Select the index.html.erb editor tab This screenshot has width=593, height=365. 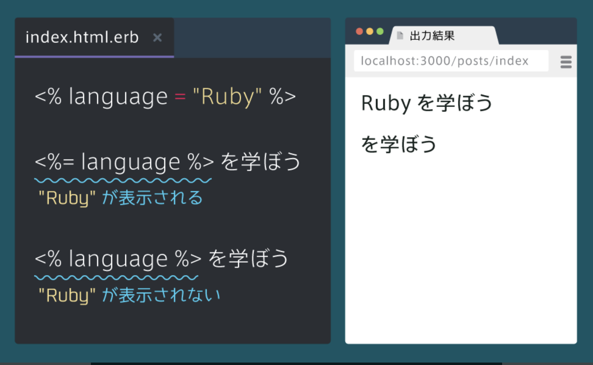tap(94, 38)
